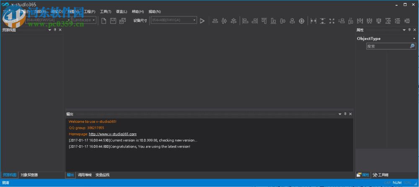The image size is (419, 187).
Task: Click the 就绪 status bar text
Action: click(x=5, y=183)
